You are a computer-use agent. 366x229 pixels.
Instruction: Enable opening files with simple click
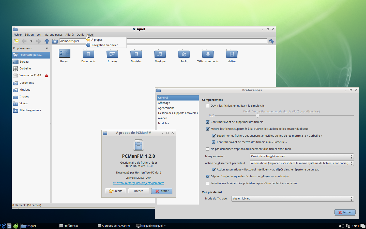pos(208,106)
